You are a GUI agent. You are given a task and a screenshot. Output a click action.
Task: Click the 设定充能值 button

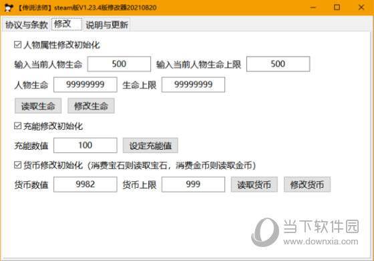(150, 145)
